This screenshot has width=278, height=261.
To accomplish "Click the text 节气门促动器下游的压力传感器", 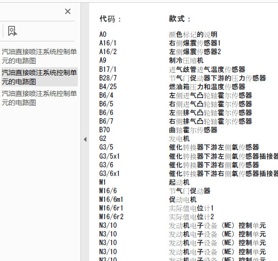I will 217,78.
